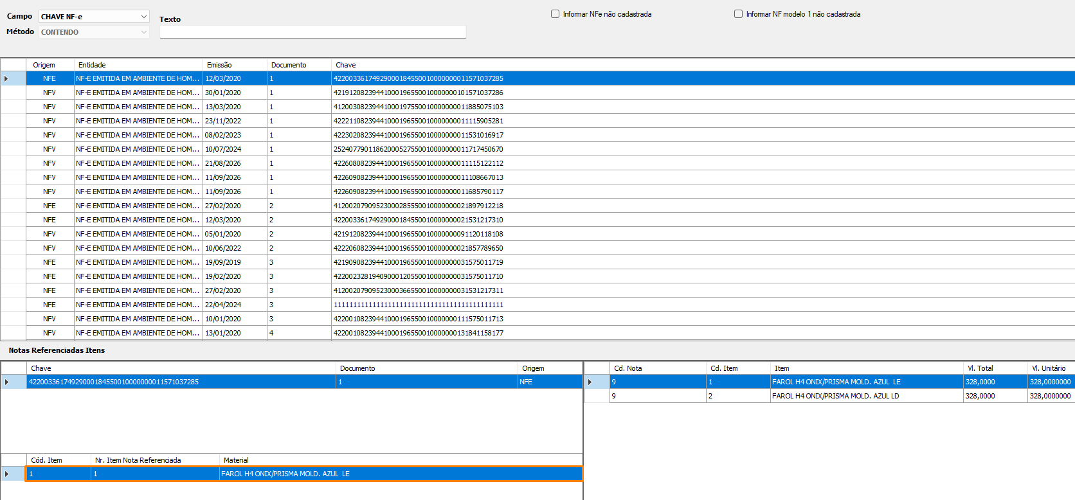The width and height of the screenshot is (1075, 500).
Task: Enable 'Informar NFe não cadastrada' checkbox
Action: click(x=555, y=14)
